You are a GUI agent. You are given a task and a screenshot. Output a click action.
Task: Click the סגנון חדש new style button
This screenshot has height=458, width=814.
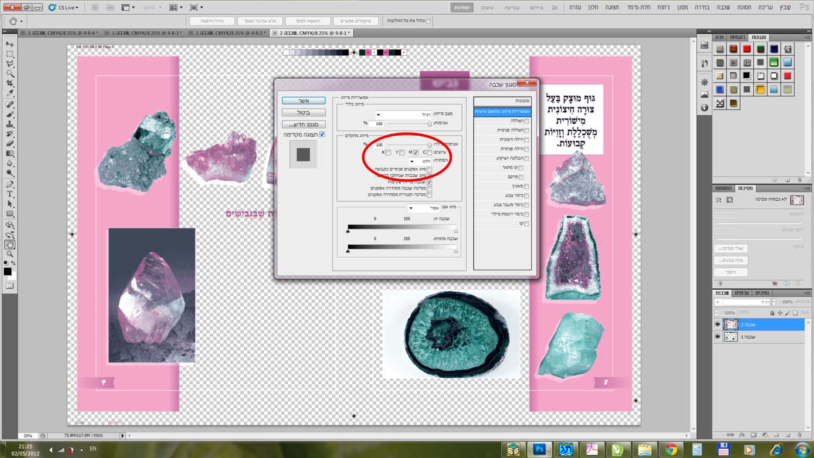(304, 124)
